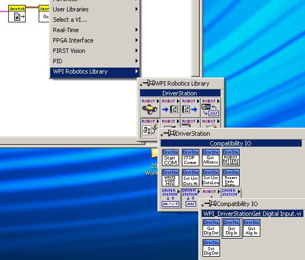The width and height of the screenshot is (305, 260).
Task: Open ROBOT subpalette with arrow leaving module
Action: click(x=190, y=107)
